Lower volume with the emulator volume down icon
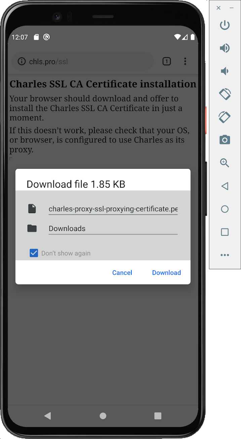The image size is (241, 439). (225, 71)
